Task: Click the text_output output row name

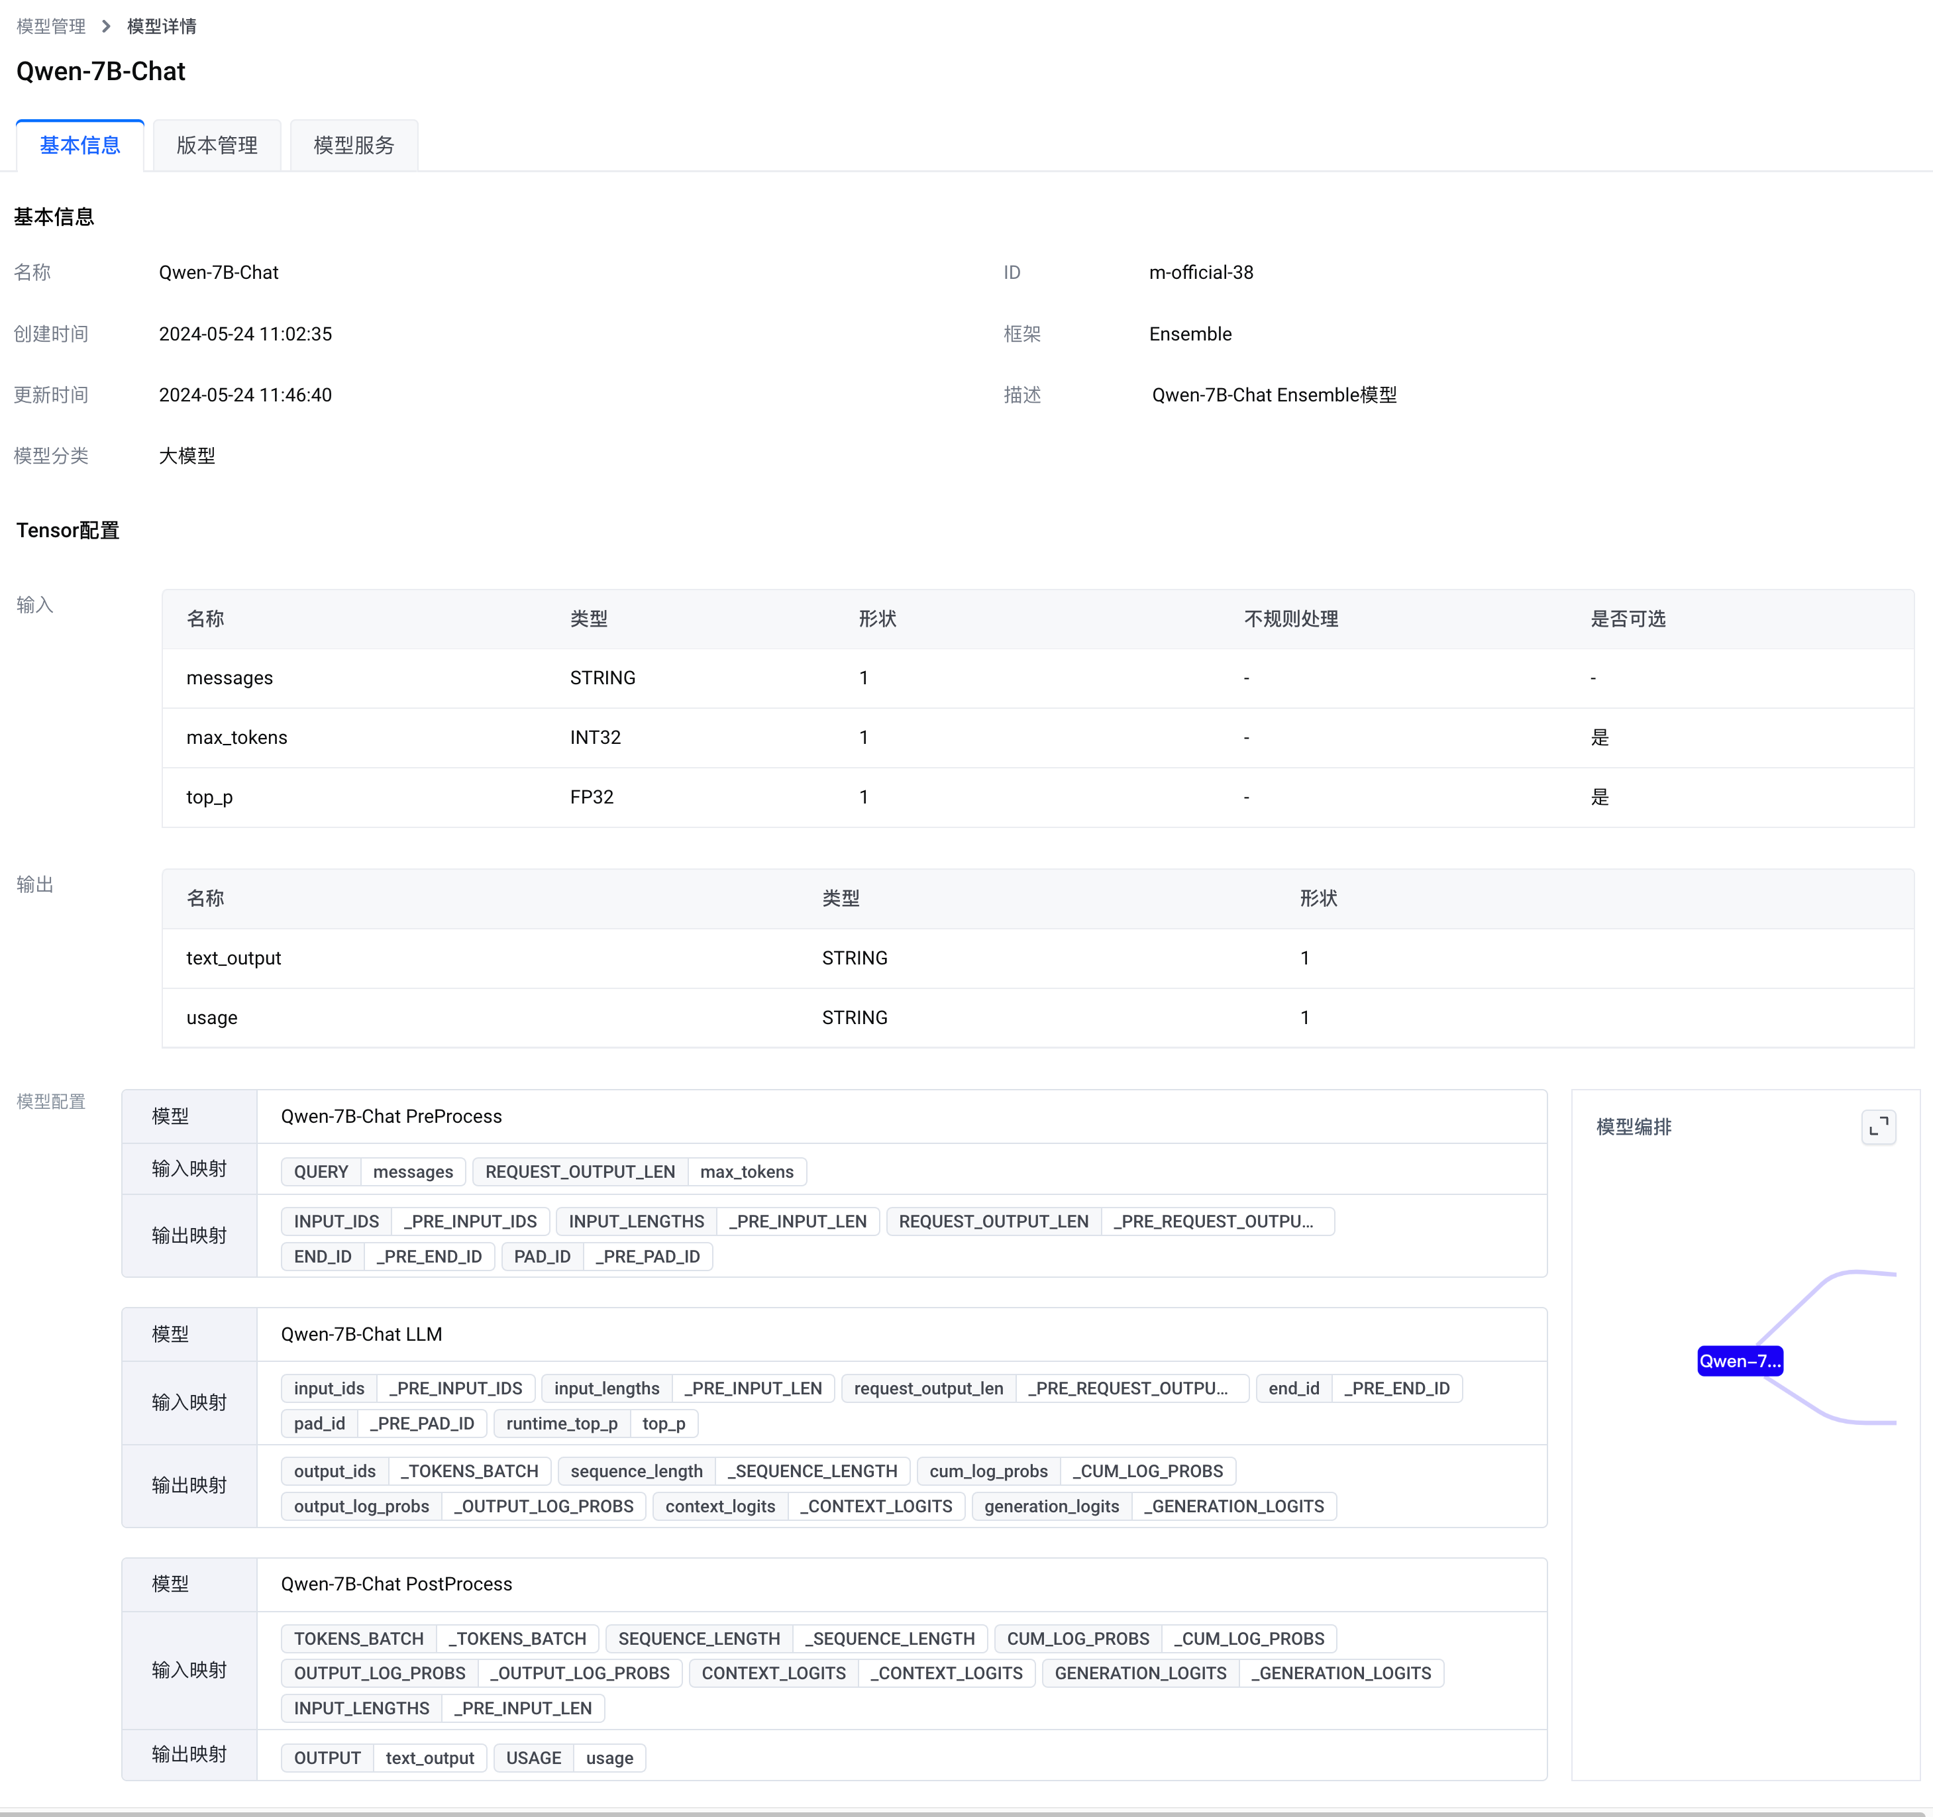Action: (233, 958)
